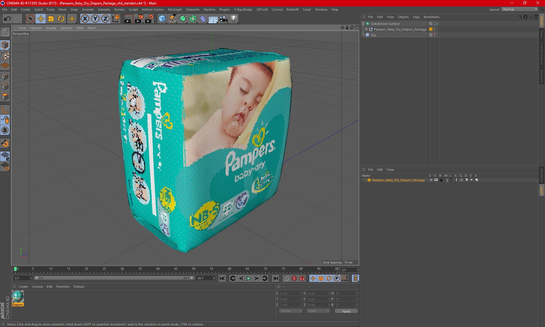Viewport: 545px width, 327px height.
Task: Select the Rotate tool
Action: (61, 19)
